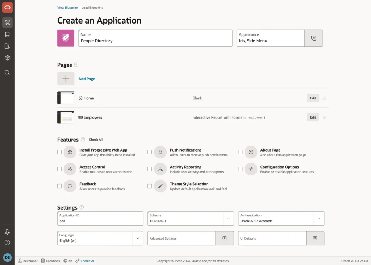
Task: Open the Administration user icon in sidebar
Action: click(7, 232)
